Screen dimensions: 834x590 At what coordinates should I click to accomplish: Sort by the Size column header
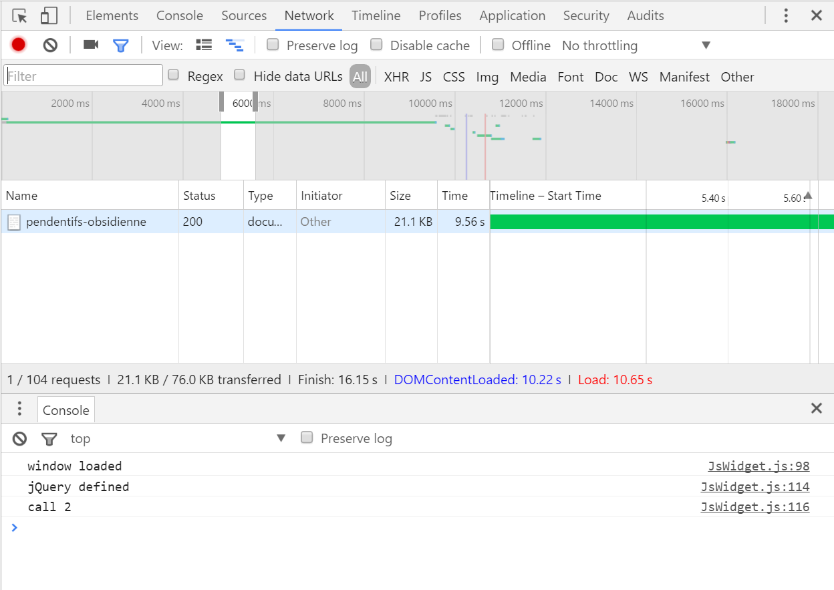pos(411,196)
